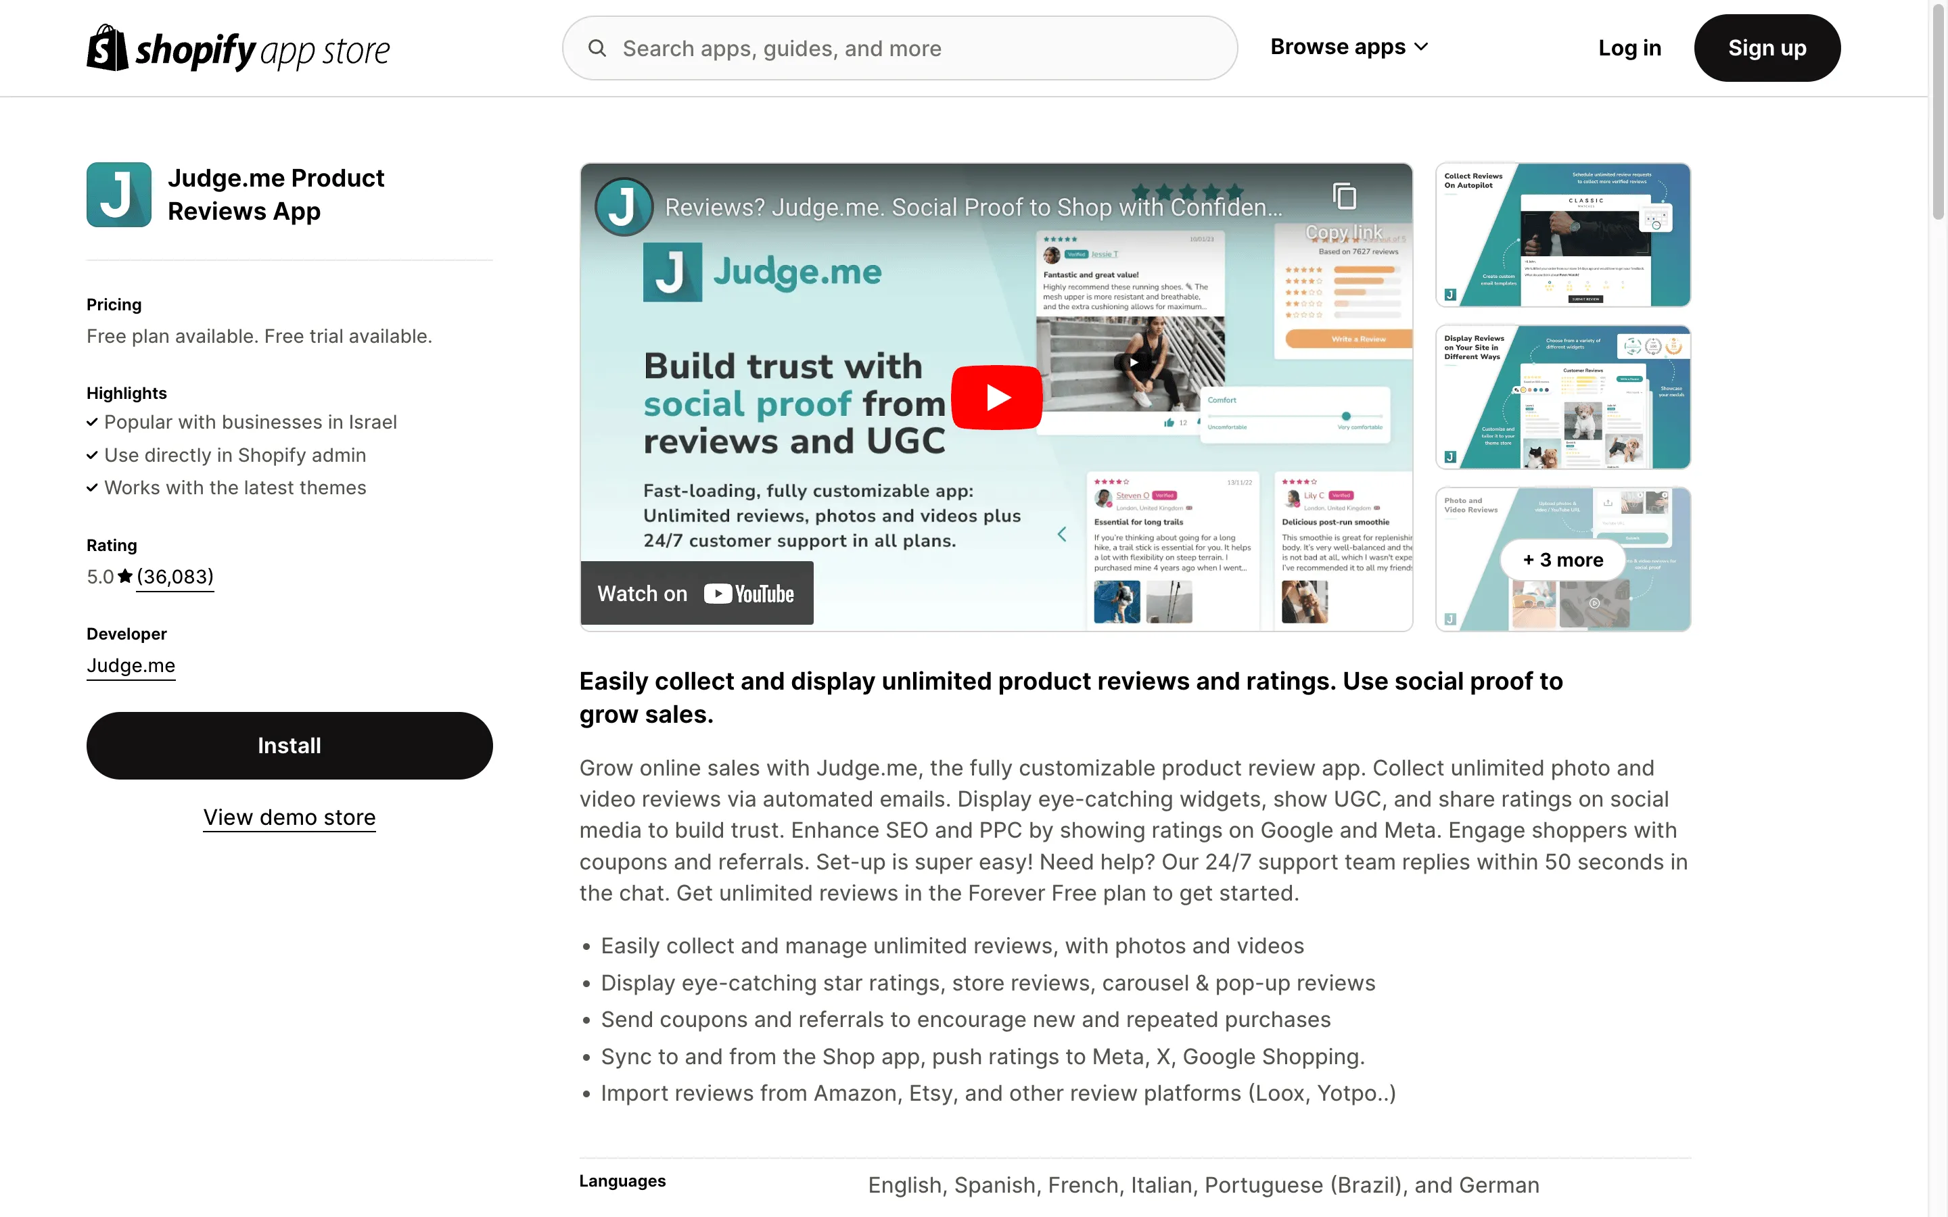Image resolution: width=1948 pixels, height=1217 pixels.
Task: Click the Display eye-catching star ratings bullet
Action: point(988,983)
